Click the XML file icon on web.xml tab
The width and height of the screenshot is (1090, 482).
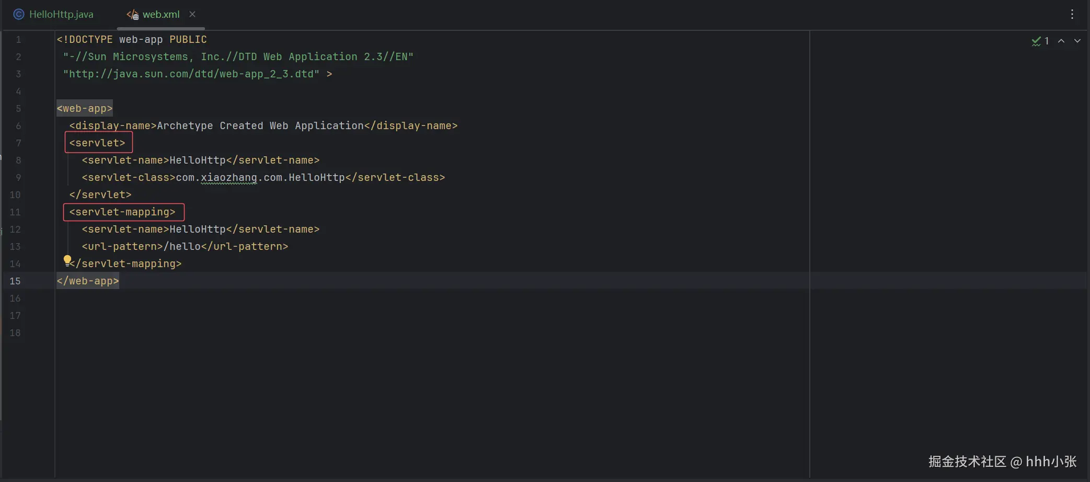point(133,15)
